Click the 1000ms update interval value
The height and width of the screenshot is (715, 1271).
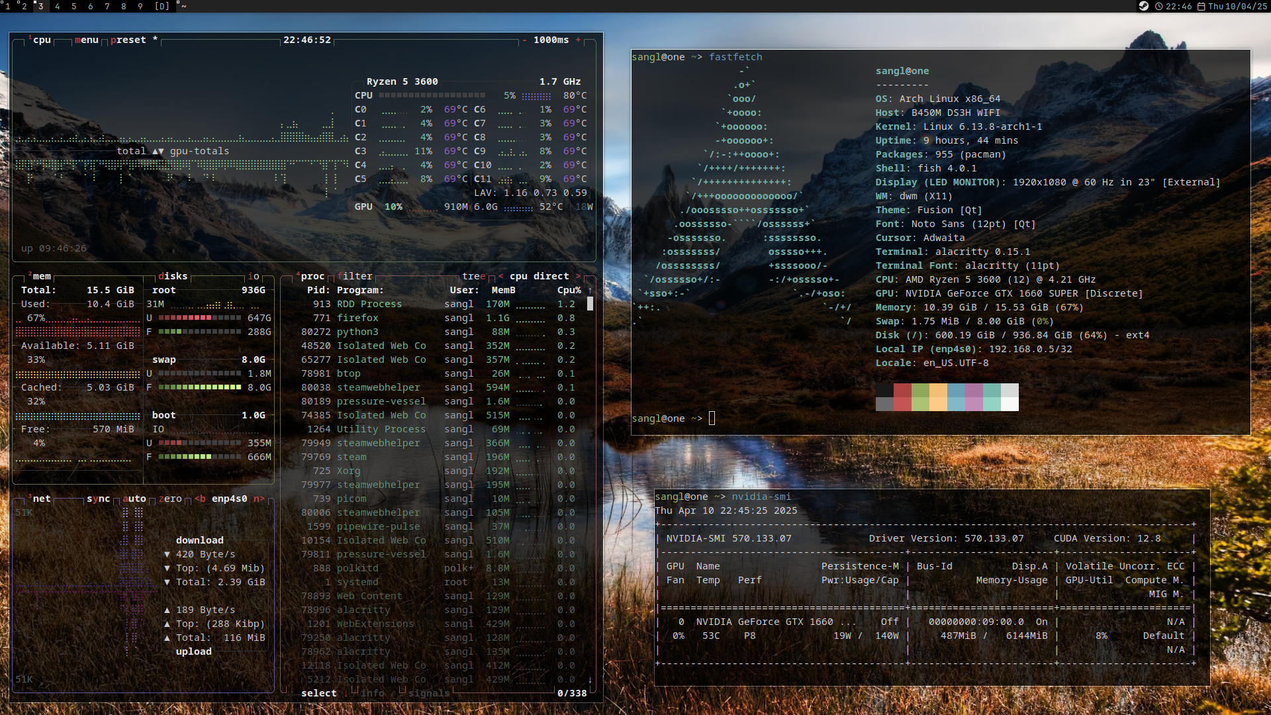(x=551, y=40)
